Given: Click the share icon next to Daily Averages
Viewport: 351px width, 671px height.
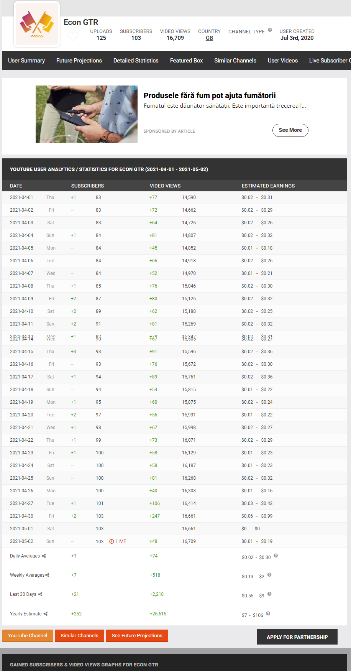Looking at the screenshot, I should [44, 556].
